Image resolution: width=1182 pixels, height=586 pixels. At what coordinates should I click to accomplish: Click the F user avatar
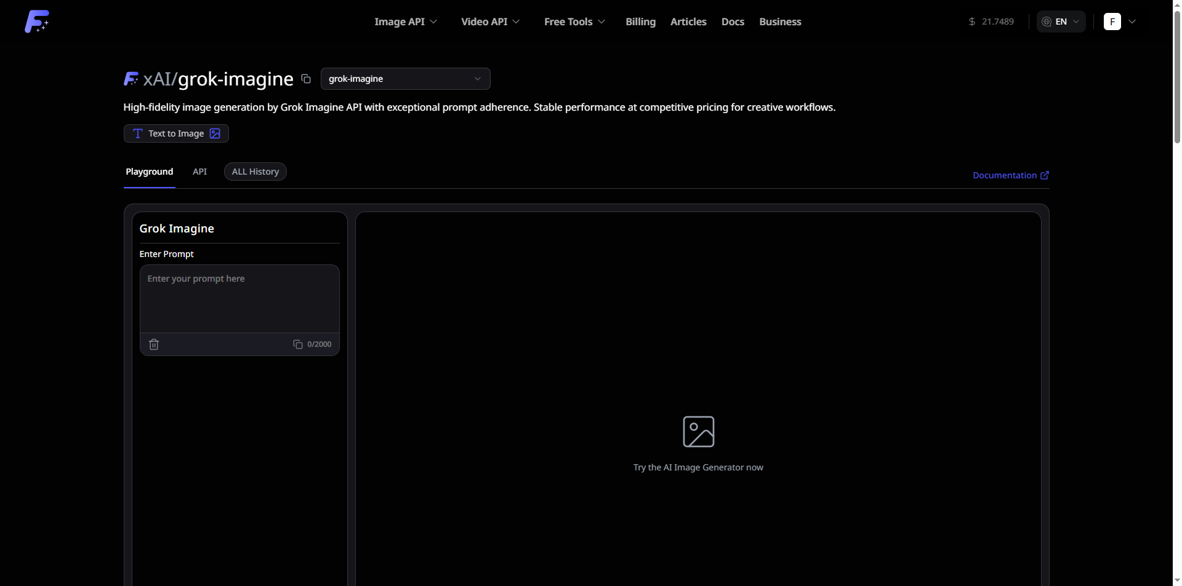[1112, 22]
